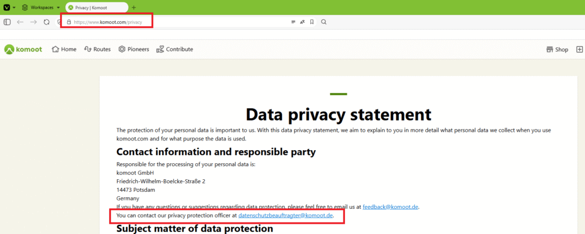Click the Subject matter of data protection heading
Image resolution: width=585 pixels, height=234 pixels.
click(195, 228)
